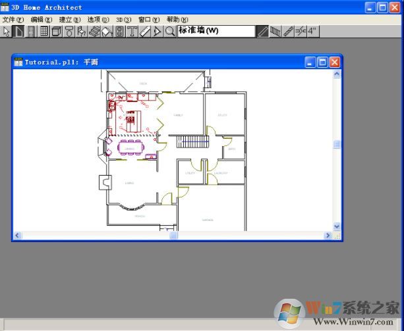Set the 4-inch wall thickness button
The image size is (404, 331).
pos(313,32)
